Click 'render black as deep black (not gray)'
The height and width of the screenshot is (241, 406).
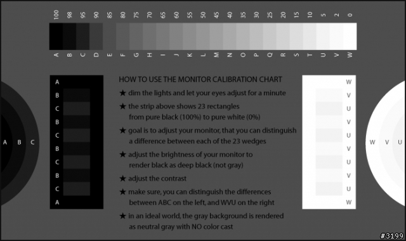point(186,165)
